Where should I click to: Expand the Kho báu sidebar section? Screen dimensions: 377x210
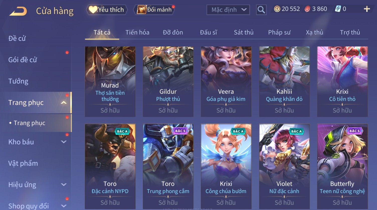[x=64, y=142]
